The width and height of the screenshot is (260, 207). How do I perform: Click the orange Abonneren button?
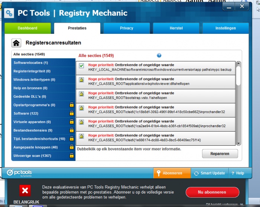click(172, 173)
